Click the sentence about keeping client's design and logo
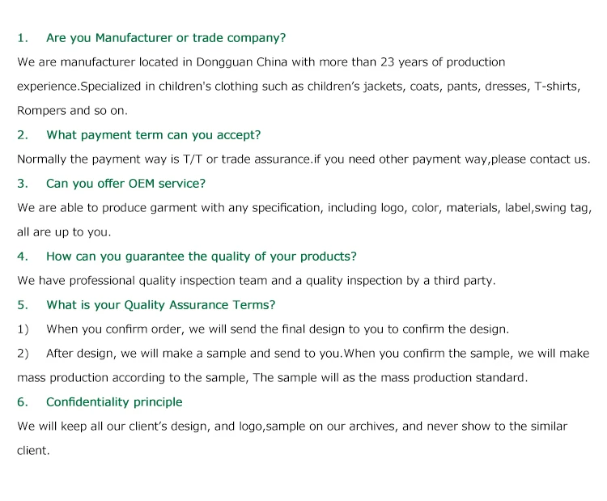 tap(292, 427)
